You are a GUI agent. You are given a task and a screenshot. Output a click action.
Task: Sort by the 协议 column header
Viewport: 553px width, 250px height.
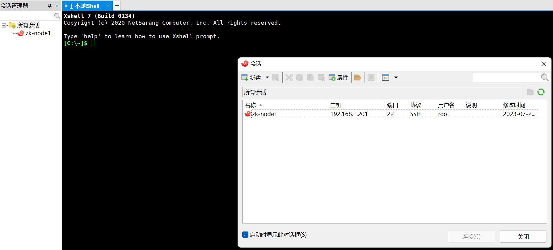[x=422, y=105]
